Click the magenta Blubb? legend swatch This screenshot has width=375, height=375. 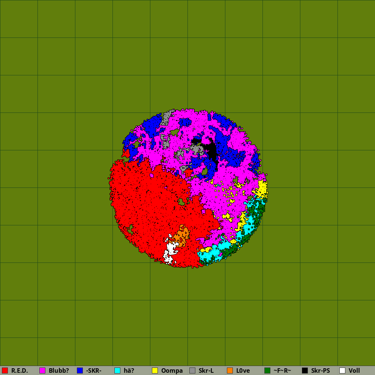42,370
